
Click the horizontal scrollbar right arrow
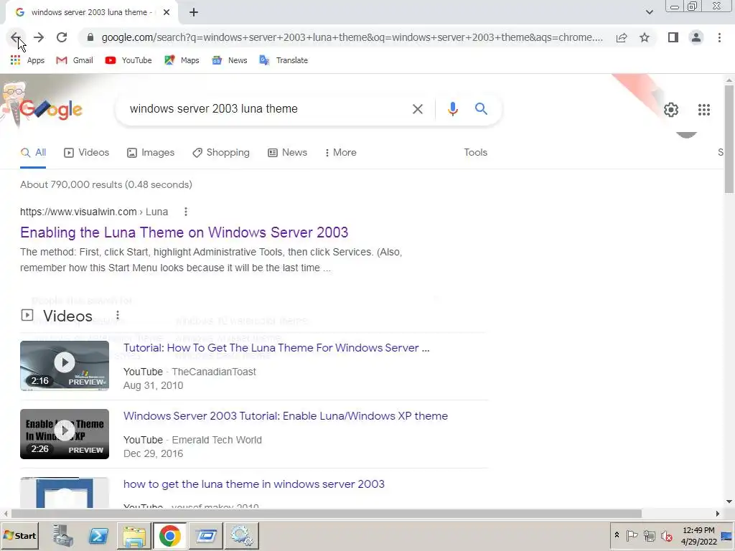(x=718, y=514)
